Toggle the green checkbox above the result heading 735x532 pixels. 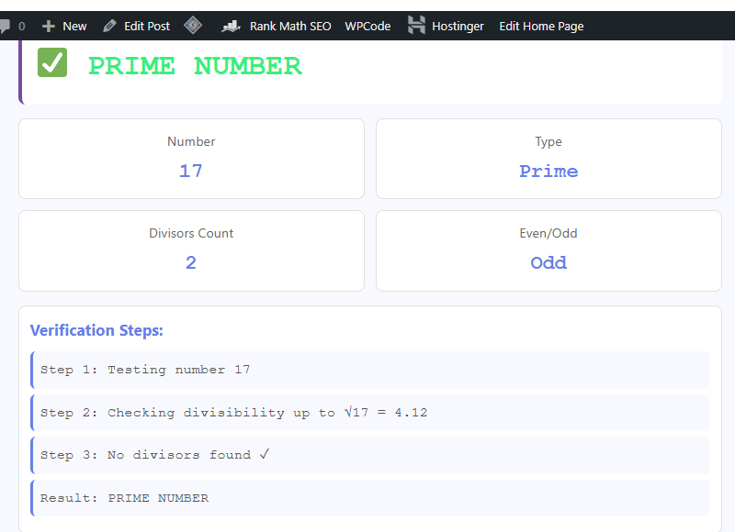(52, 63)
